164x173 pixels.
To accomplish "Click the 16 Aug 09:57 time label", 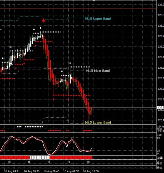I will pyautogui.click(x=71, y=171).
